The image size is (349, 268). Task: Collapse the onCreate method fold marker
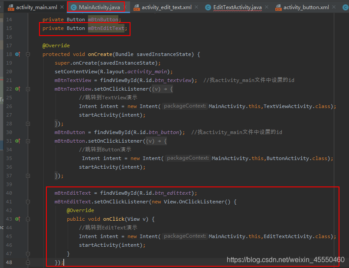pyautogui.click(x=27, y=54)
